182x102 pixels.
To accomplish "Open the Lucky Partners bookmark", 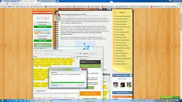I will click(x=80, y=7).
